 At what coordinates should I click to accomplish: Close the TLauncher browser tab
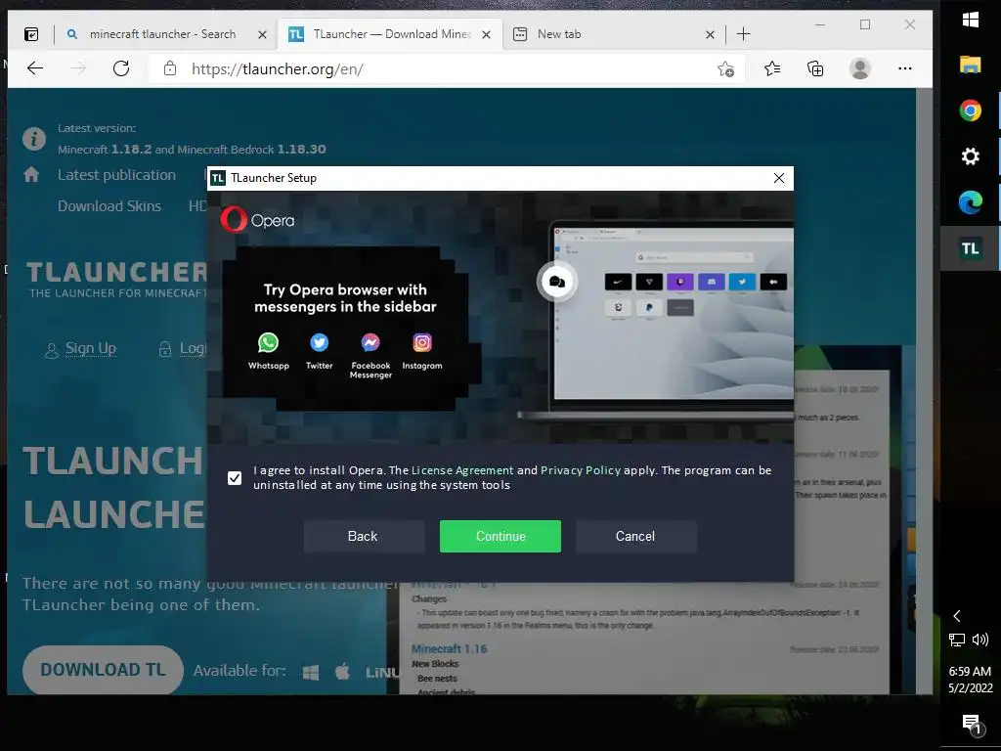[x=487, y=35]
